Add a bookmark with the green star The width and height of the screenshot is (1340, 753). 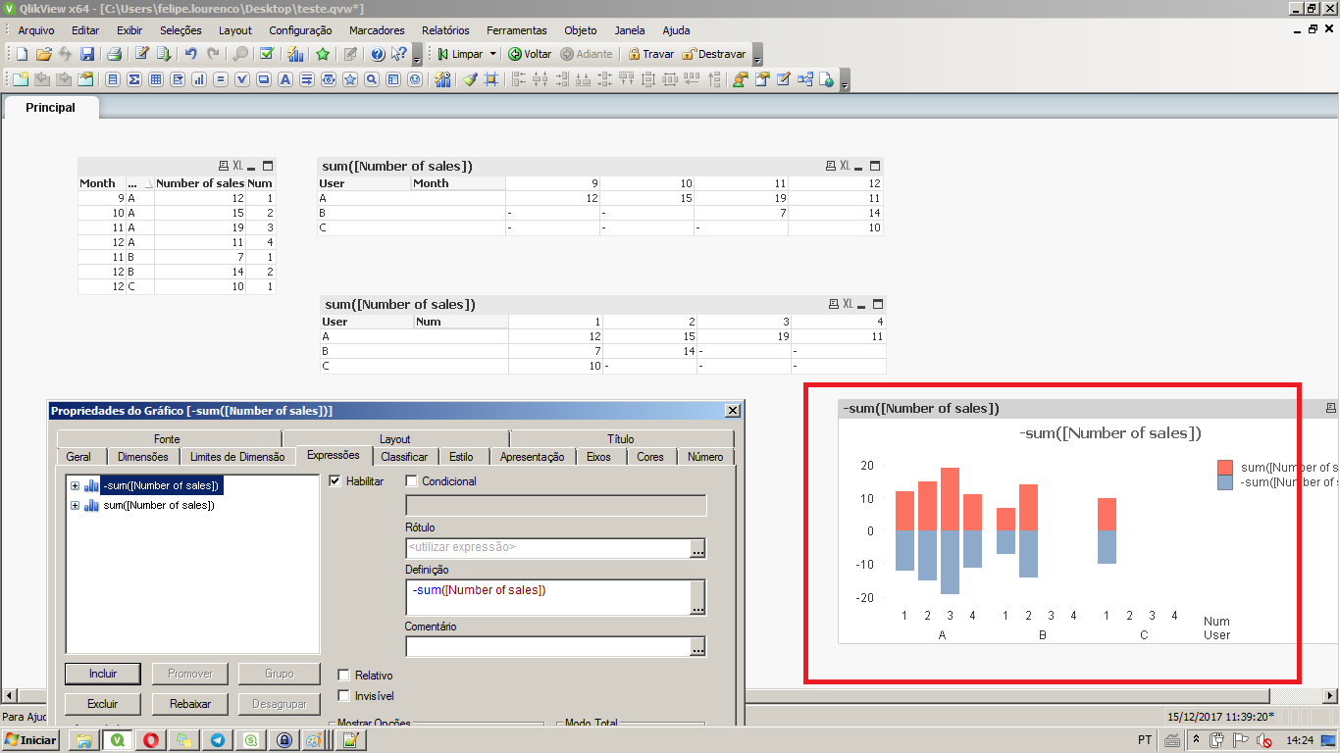322,54
